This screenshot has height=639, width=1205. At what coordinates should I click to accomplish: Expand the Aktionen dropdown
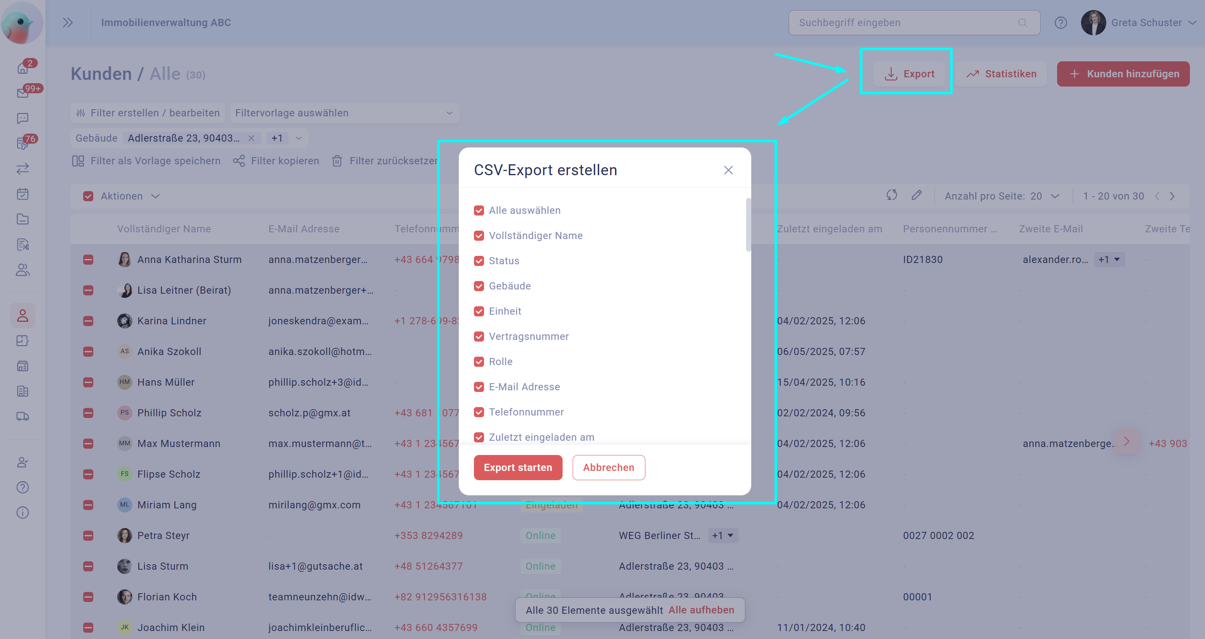coord(155,196)
